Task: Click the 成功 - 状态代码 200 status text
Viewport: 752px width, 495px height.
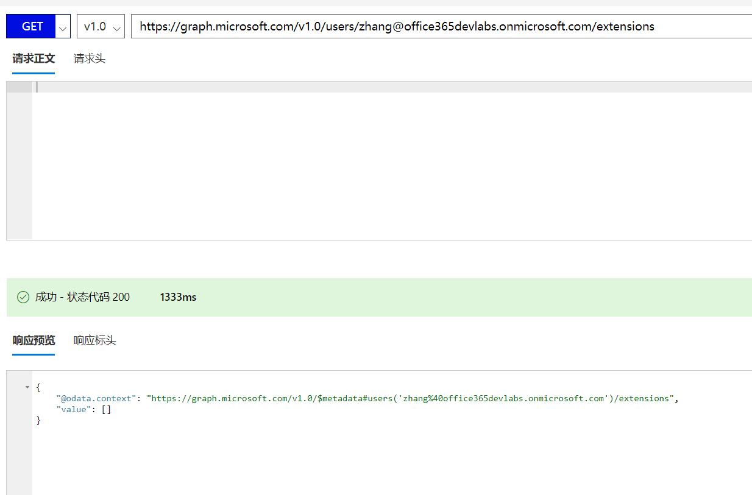Action: pos(82,297)
